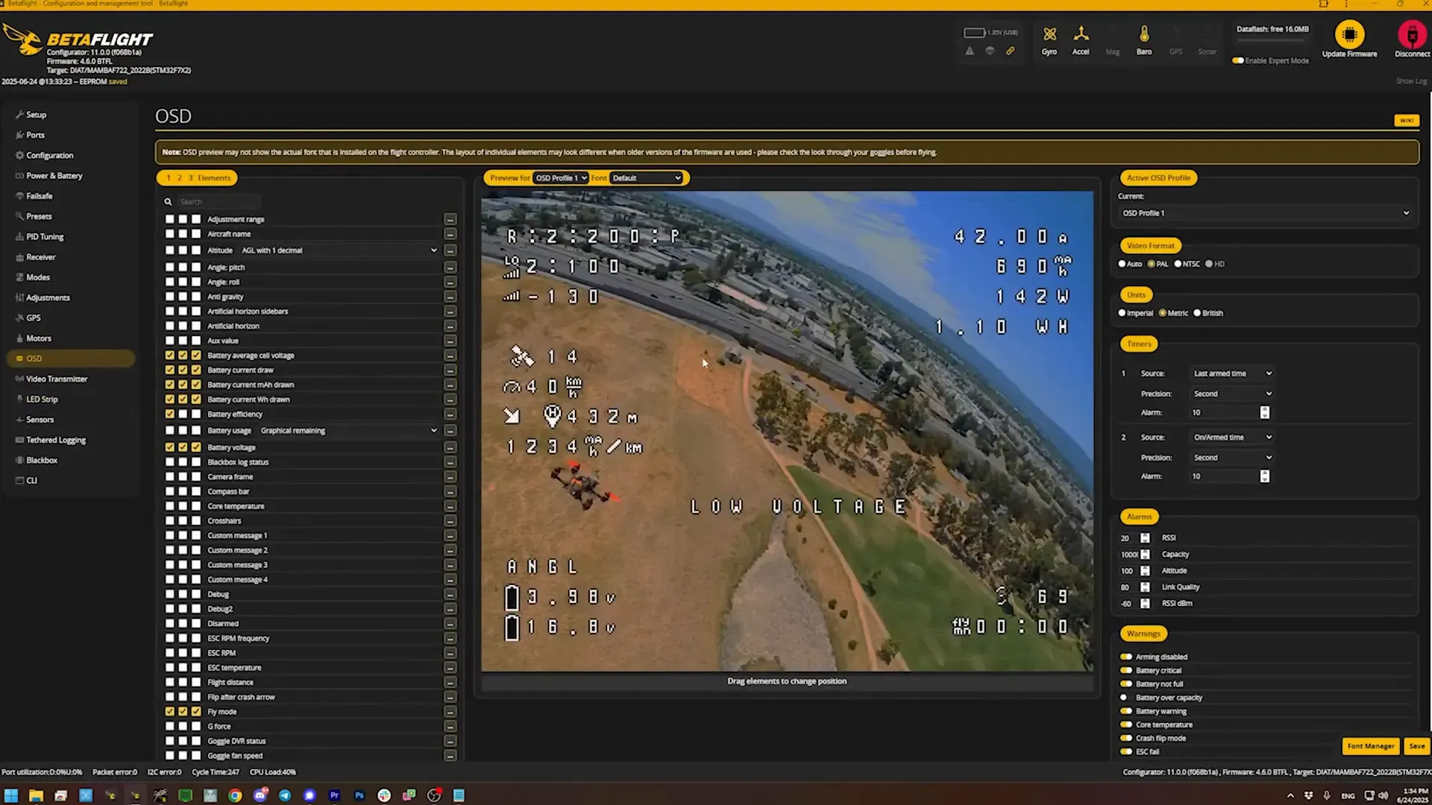Open the Preview for OSD Profile dropdown
Image resolution: width=1432 pixels, height=805 pixels.
pyautogui.click(x=560, y=178)
